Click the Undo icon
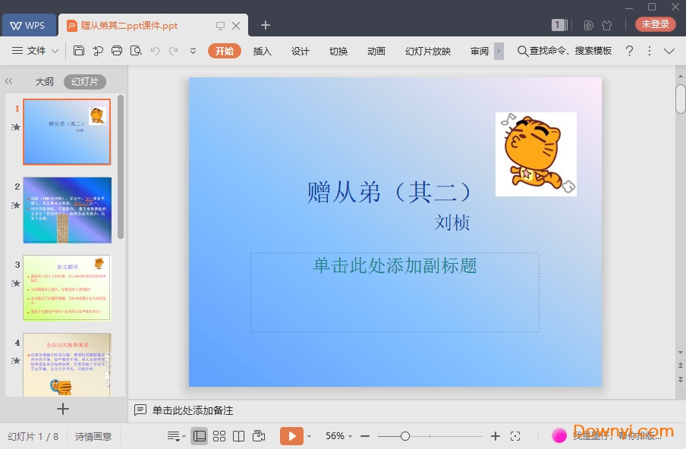 pos(155,51)
